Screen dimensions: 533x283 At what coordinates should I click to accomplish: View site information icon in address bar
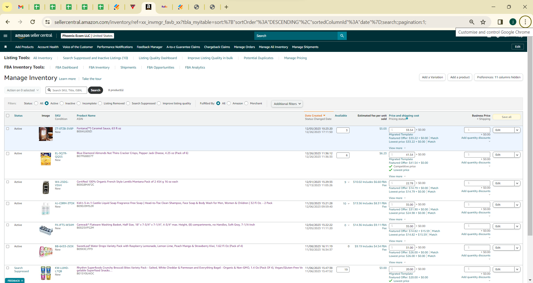(47, 22)
